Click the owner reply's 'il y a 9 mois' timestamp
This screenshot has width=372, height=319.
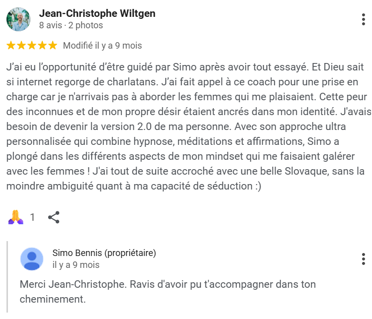point(76,265)
